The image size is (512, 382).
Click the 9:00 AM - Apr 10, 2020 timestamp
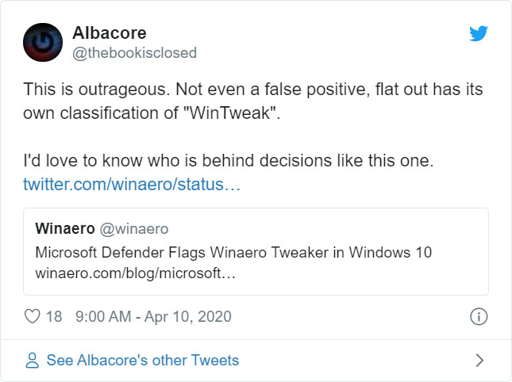tap(153, 316)
